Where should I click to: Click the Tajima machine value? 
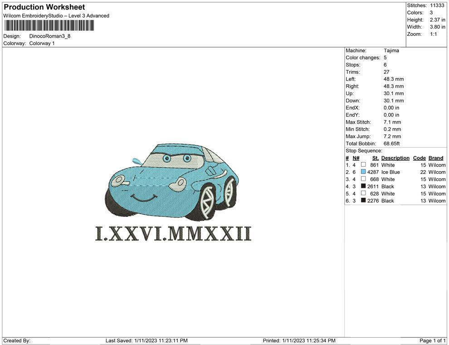tap(391, 51)
